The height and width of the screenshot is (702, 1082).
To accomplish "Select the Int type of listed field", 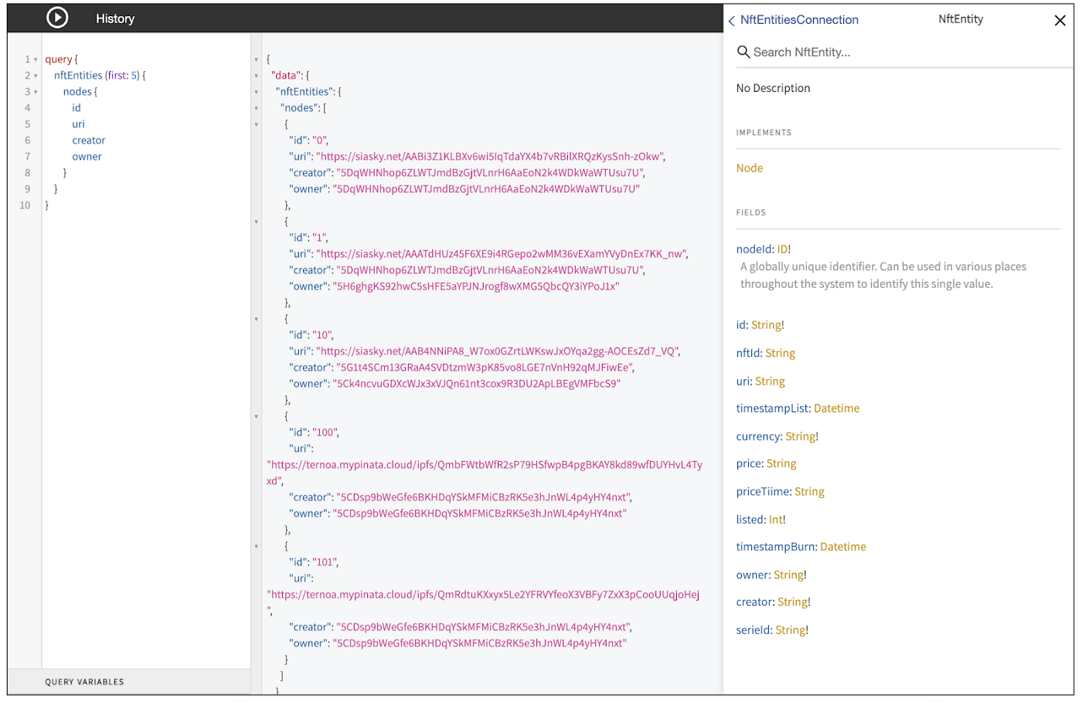I will [x=775, y=520].
